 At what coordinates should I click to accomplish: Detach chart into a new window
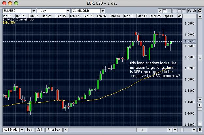click(x=200, y=11)
